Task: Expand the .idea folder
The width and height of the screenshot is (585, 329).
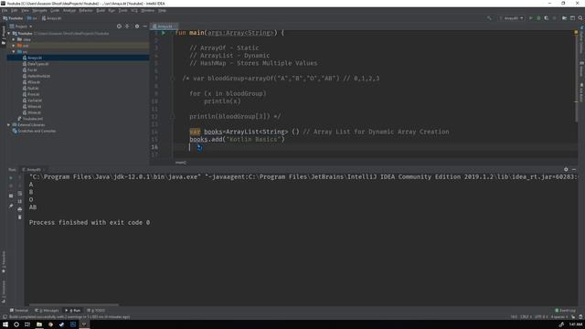Action: tap(14, 39)
